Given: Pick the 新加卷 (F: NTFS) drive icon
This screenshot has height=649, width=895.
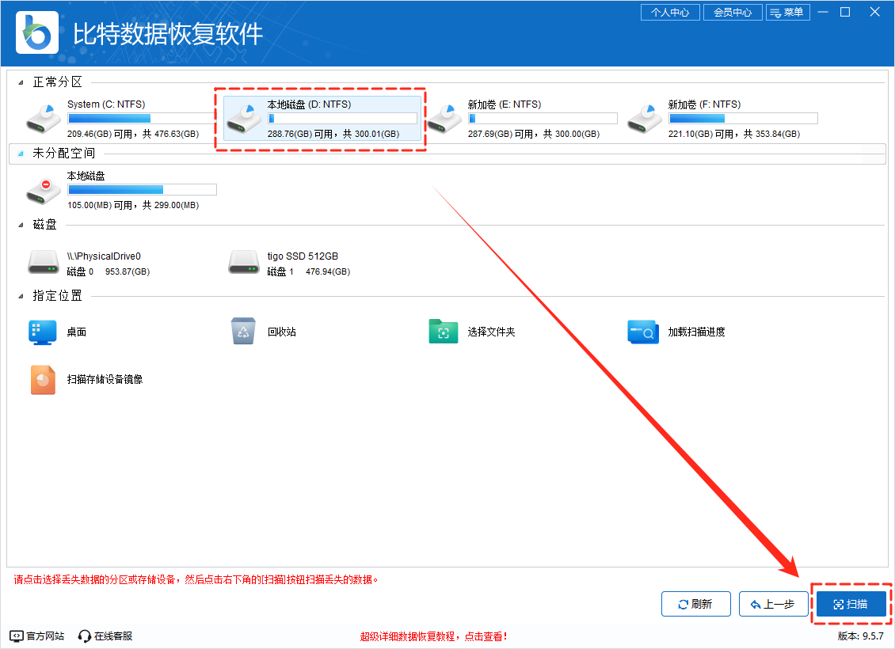Looking at the screenshot, I should pos(644,118).
